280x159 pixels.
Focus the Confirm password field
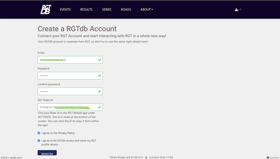pos(70,91)
